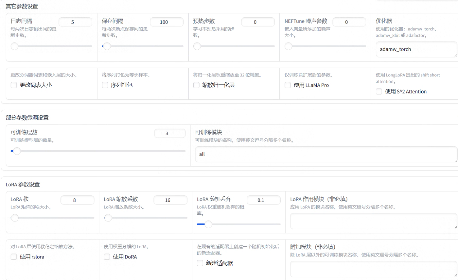The height and width of the screenshot is (280, 458).
Task: Check the 新建适配器 option
Action: click(200, 263)
